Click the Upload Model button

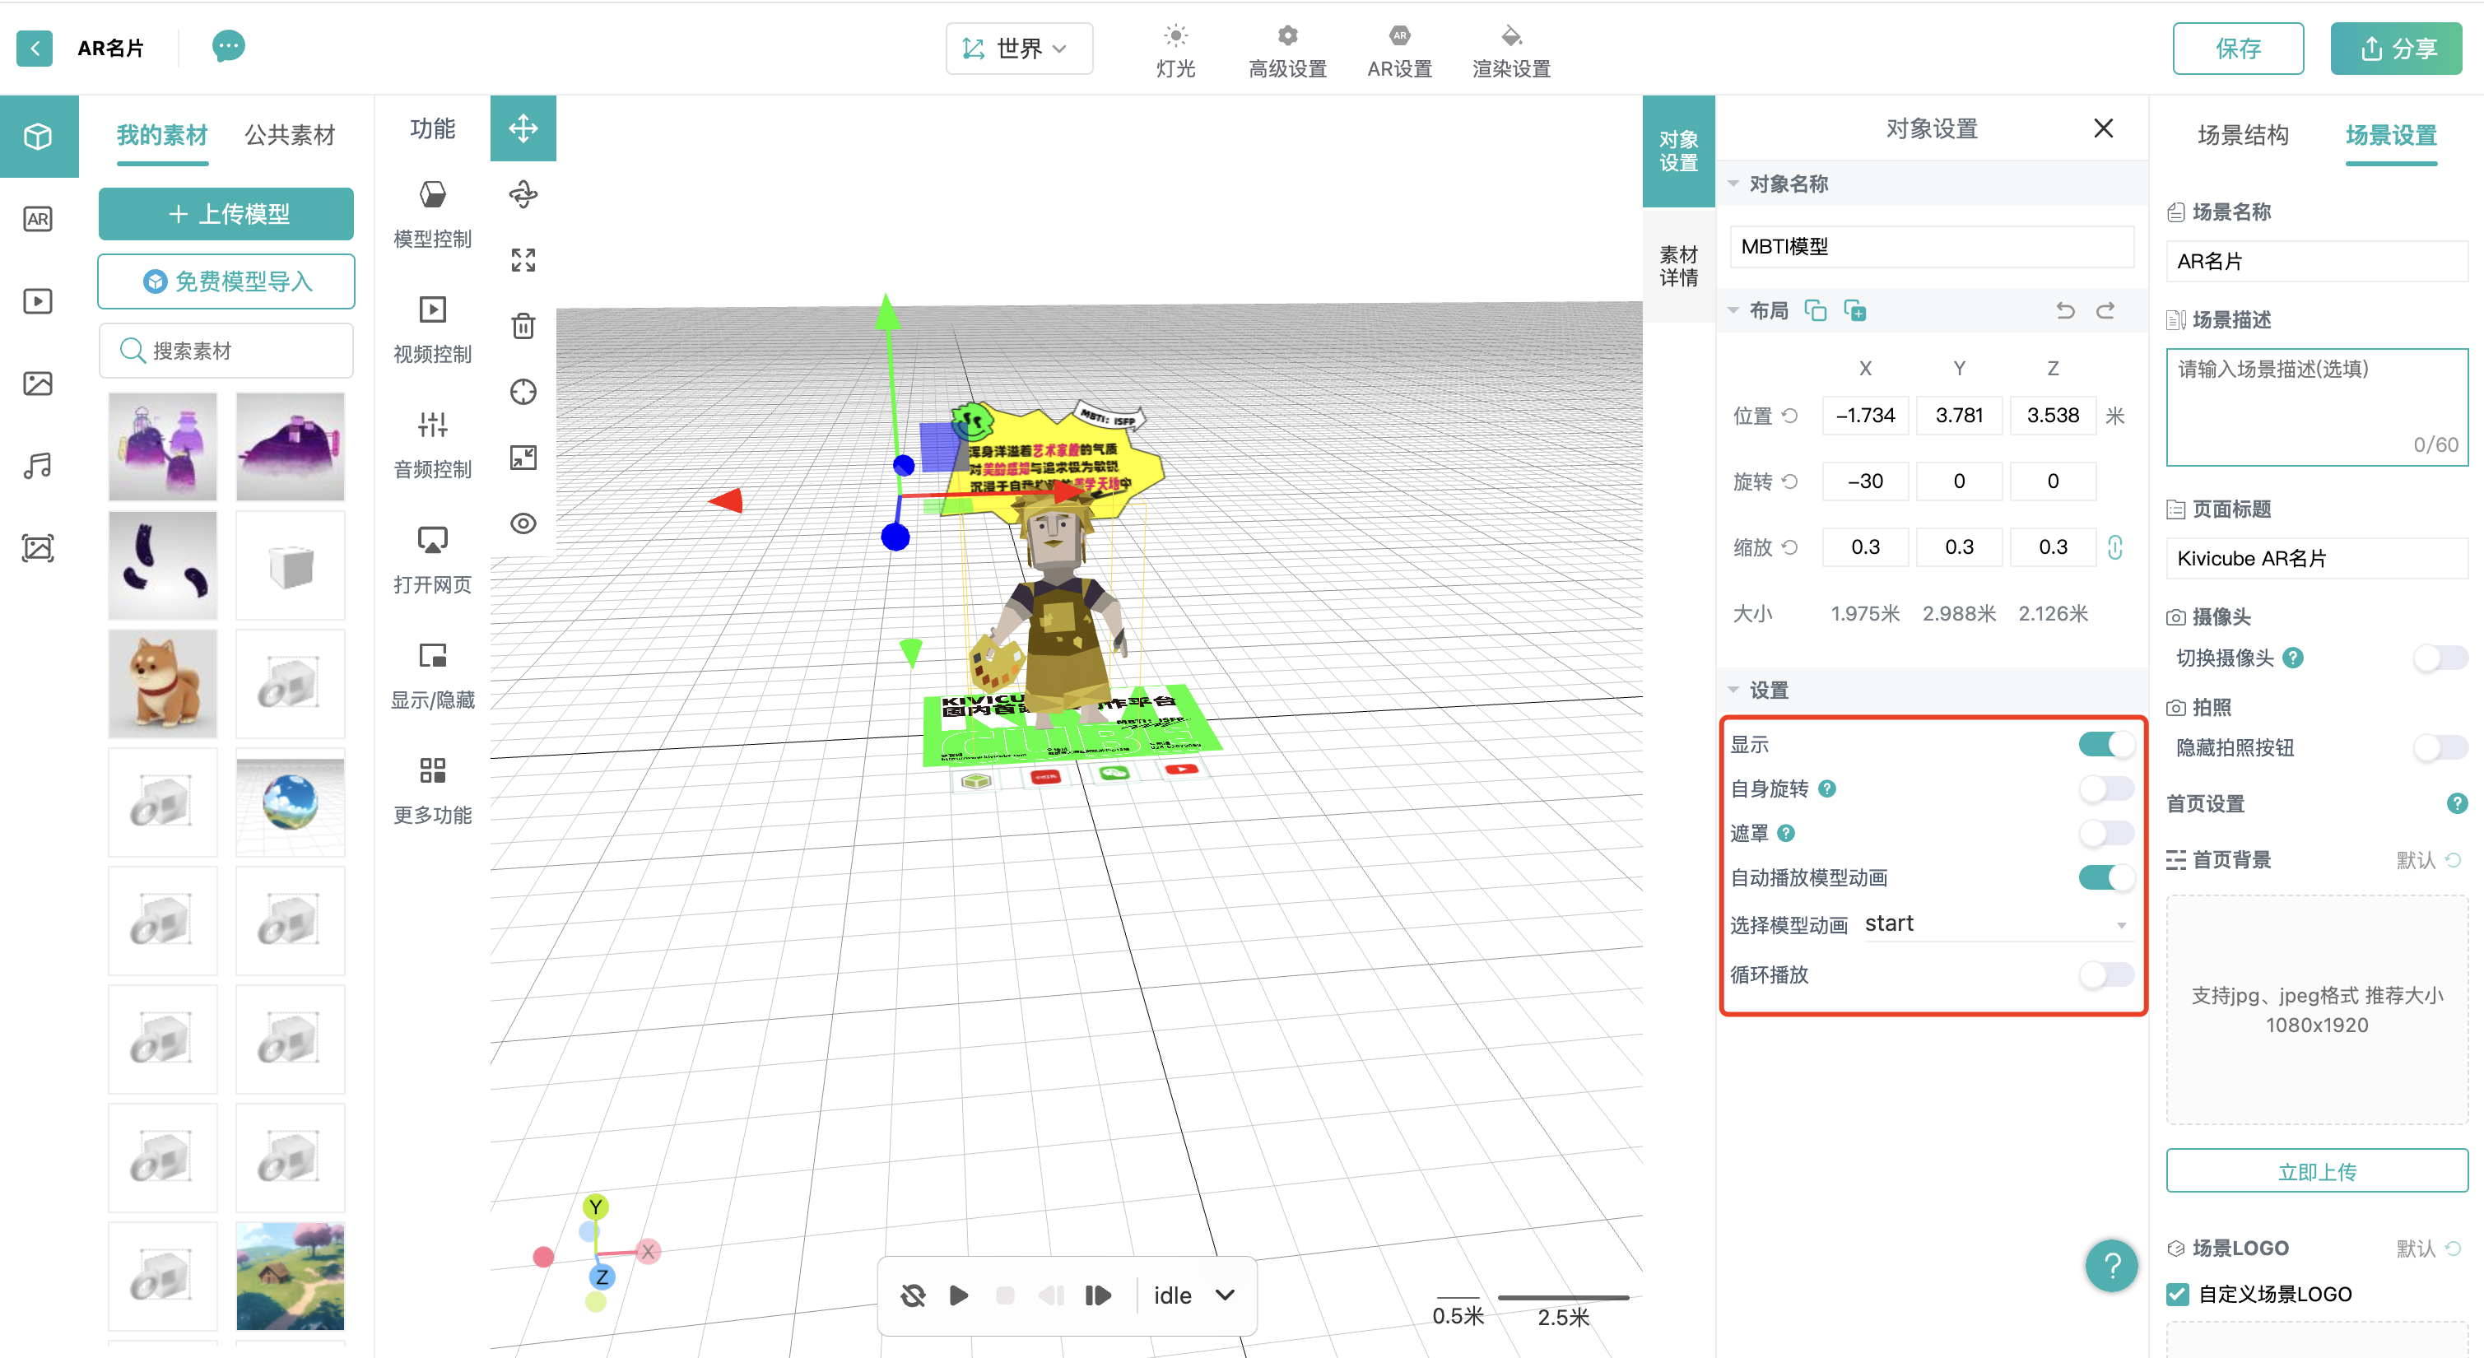pyautogui.click(x=226, y=214)
